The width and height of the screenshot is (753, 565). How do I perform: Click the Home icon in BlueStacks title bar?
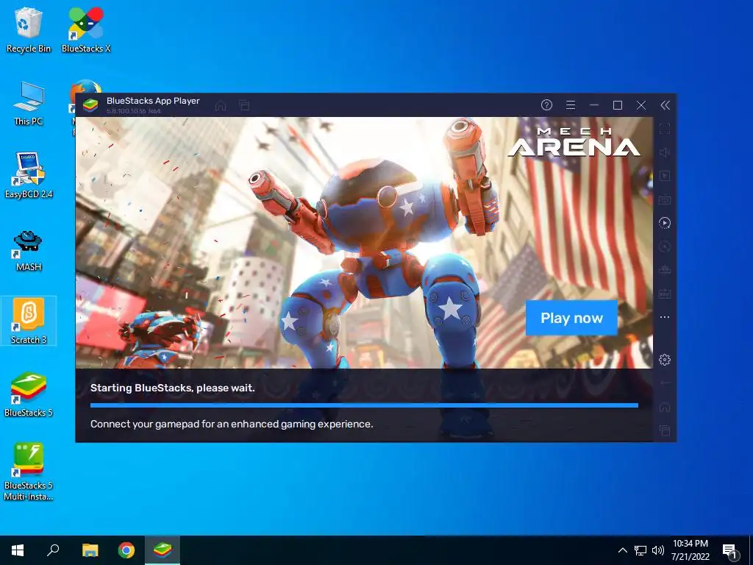pos(221,106)
